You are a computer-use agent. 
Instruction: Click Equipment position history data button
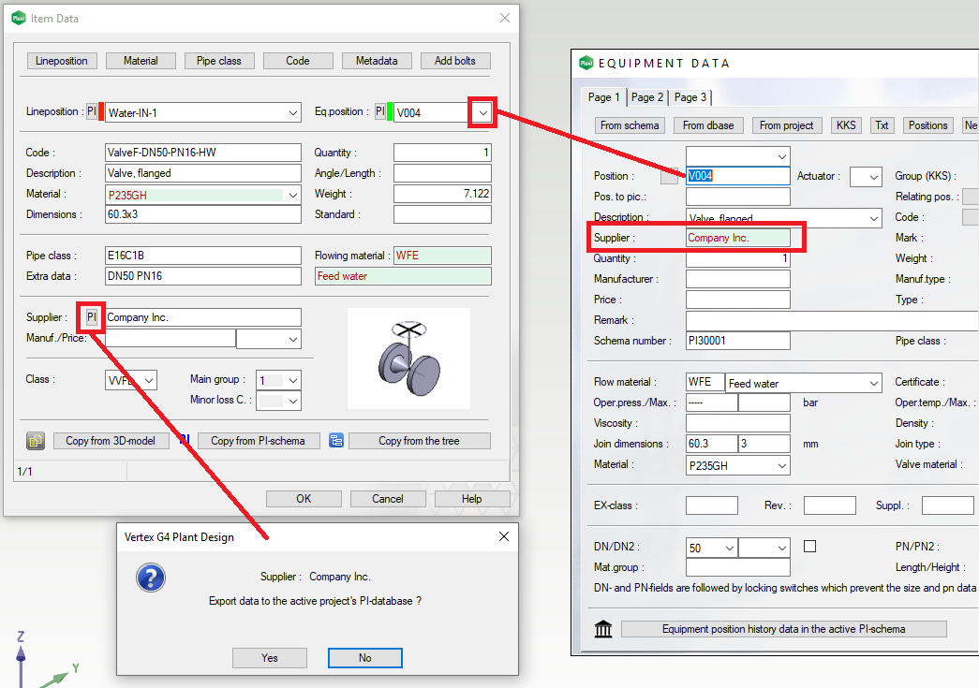click(783, 629)
